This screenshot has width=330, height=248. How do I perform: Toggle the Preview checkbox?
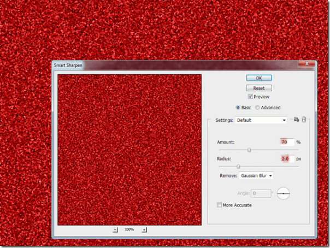(x=250, y=97)
